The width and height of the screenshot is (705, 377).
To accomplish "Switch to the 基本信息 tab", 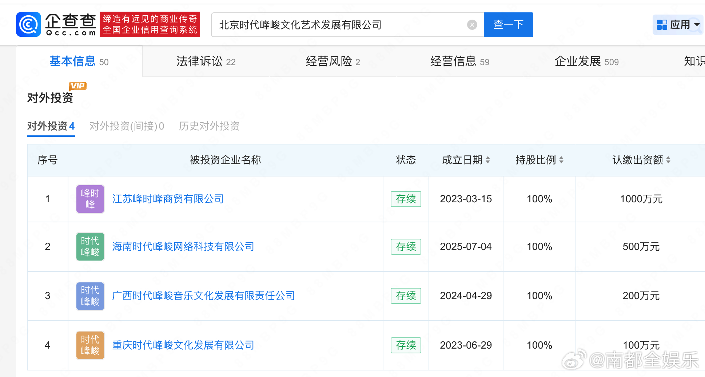I will [79, 61].
